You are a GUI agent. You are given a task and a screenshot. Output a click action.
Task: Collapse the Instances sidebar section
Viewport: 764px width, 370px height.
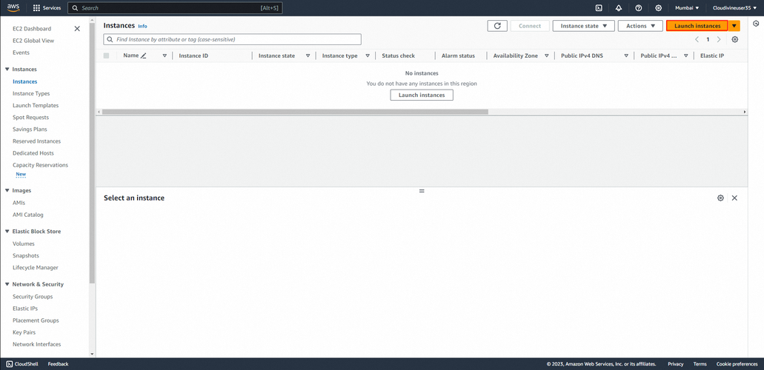(7, 70)
